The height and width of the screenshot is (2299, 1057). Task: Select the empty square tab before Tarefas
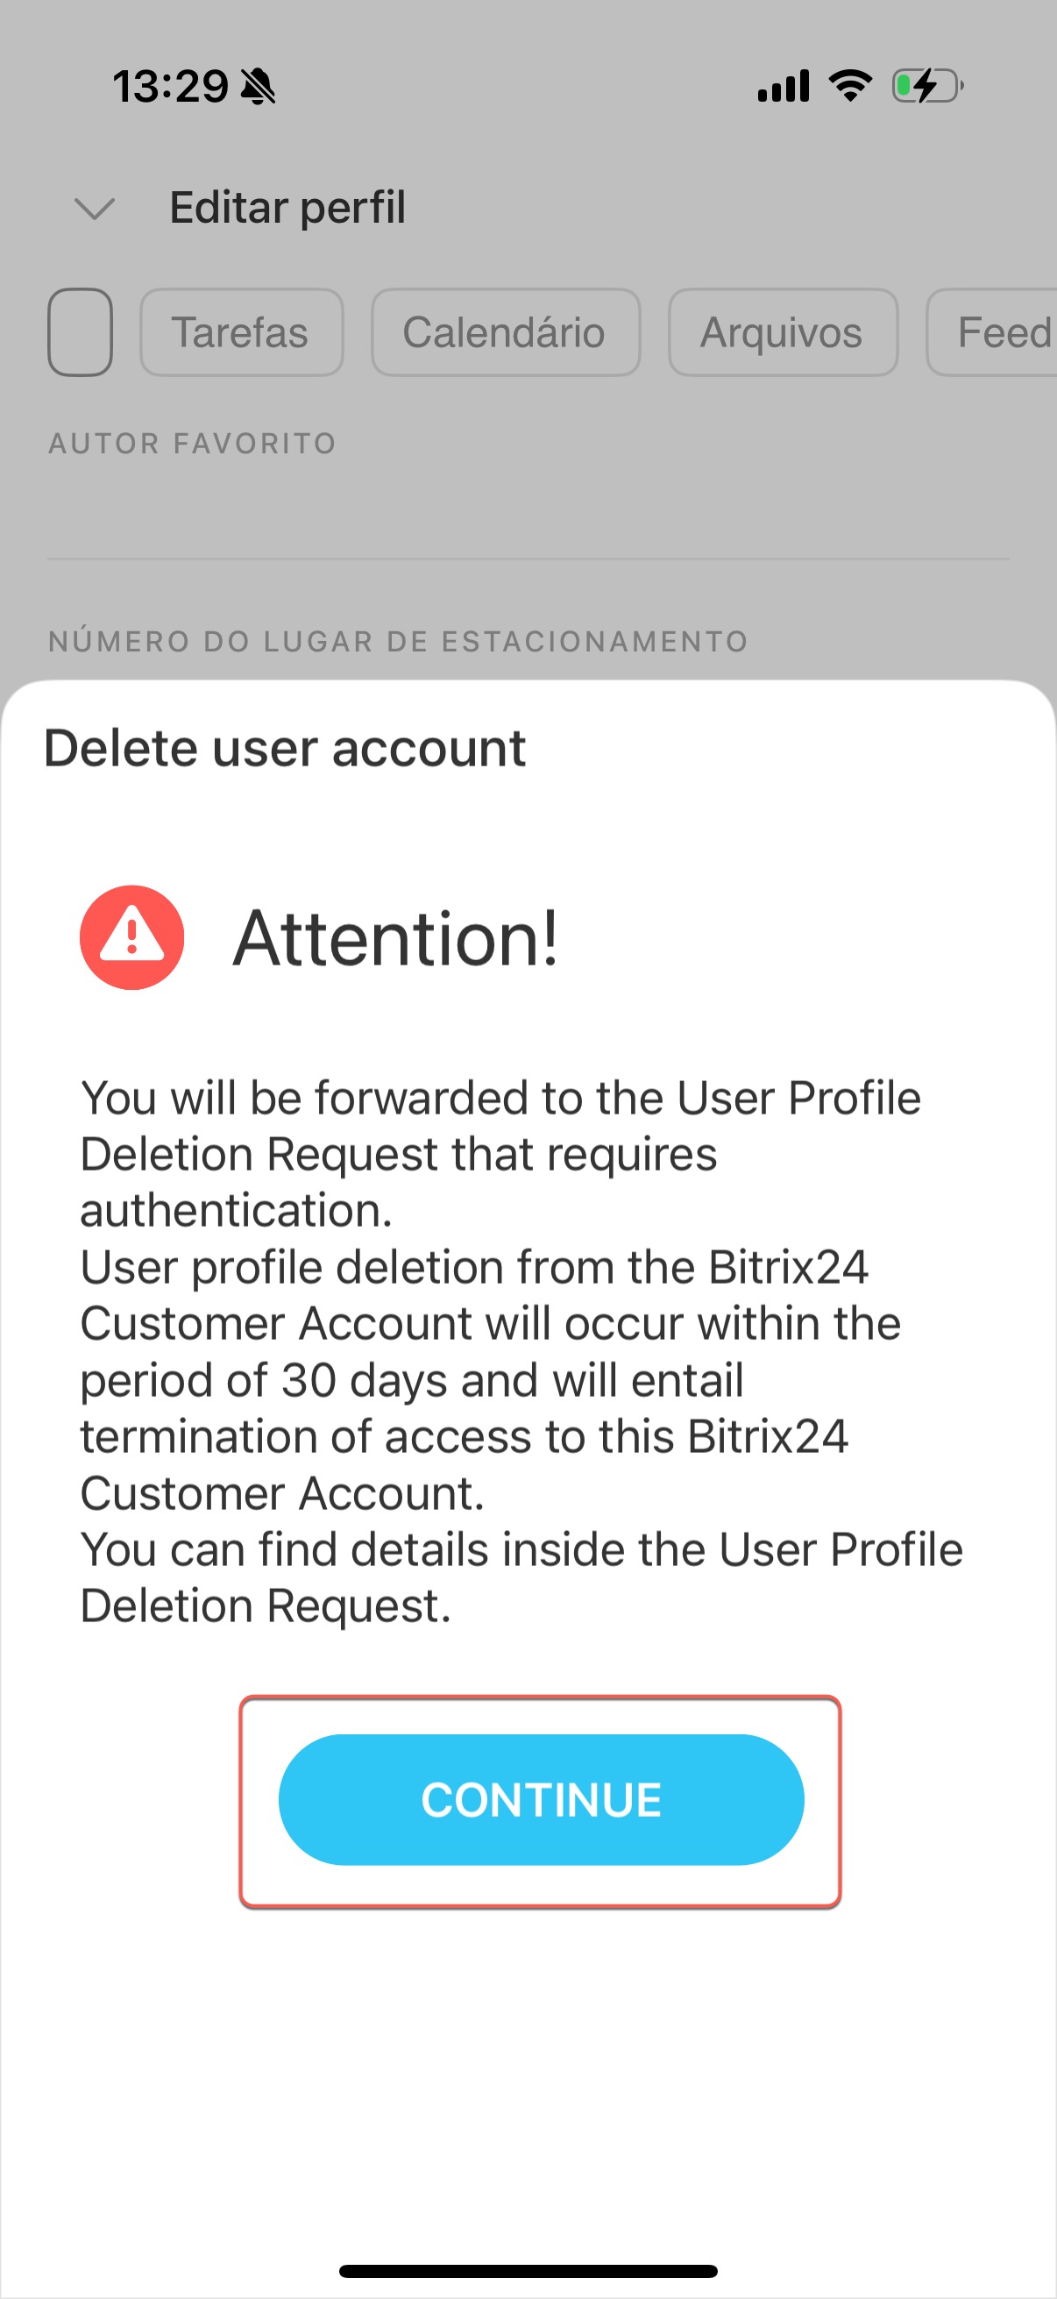click(81, 332)
